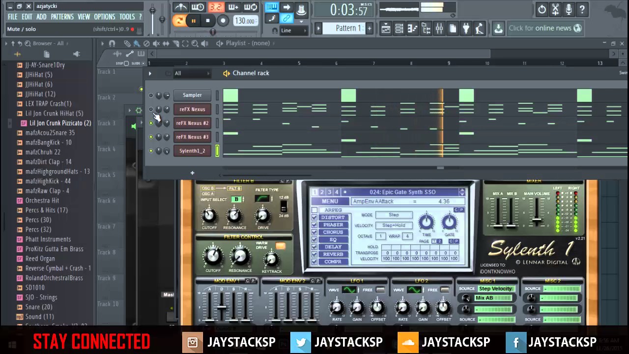Mute the reFX Nexus #3 channel

[151, 137]
